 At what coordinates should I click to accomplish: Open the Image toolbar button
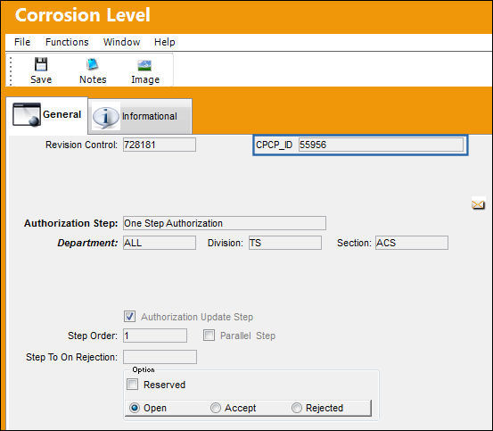[145, 71]
